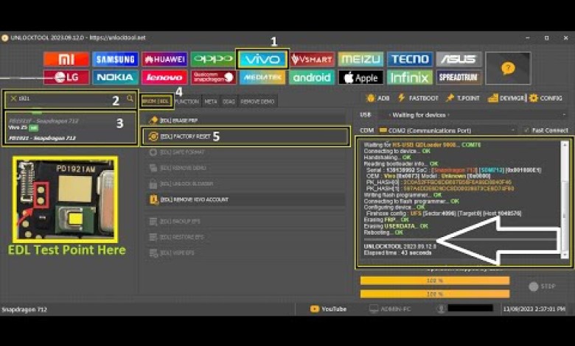Click the log panel scroll-up arrow
This screenshot has width=575, height=346.
click(x=565, y=144)
